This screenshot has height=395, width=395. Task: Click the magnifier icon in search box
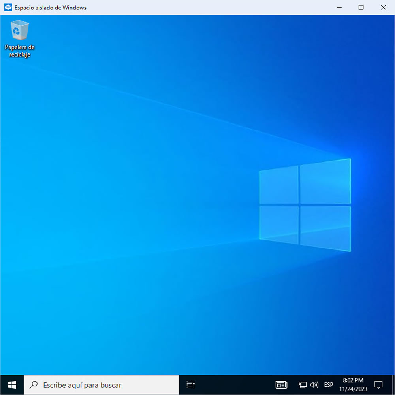[x=34, y=384]
